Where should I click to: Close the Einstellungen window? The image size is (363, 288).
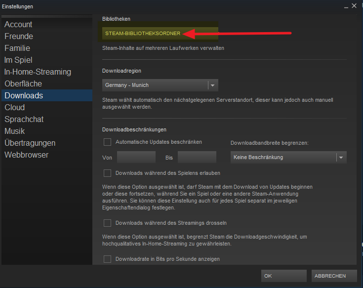(354, 6)
